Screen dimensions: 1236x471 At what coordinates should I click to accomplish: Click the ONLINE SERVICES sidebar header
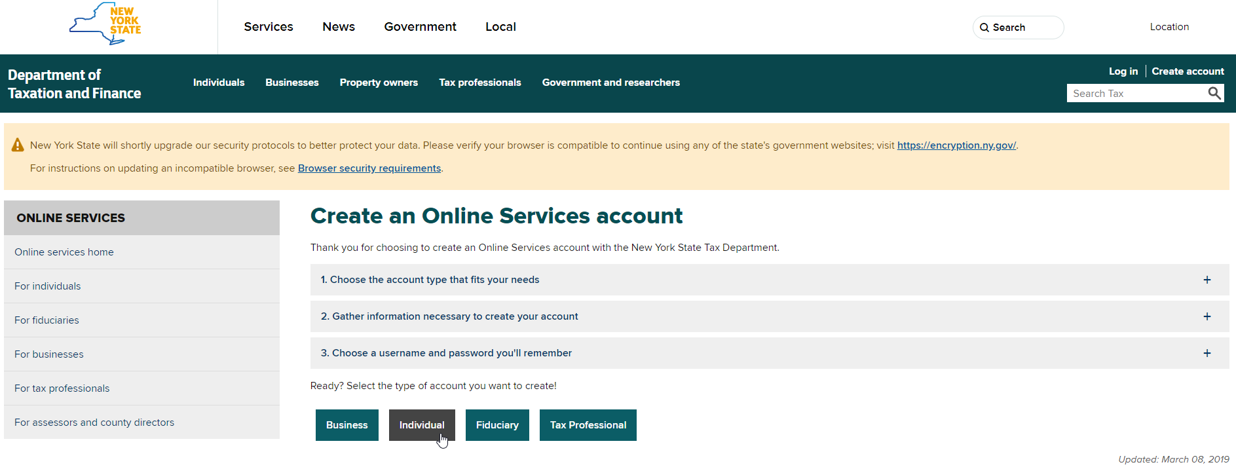click(x=141, y=217)
